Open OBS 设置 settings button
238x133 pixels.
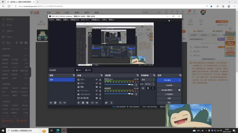[169, 98]
